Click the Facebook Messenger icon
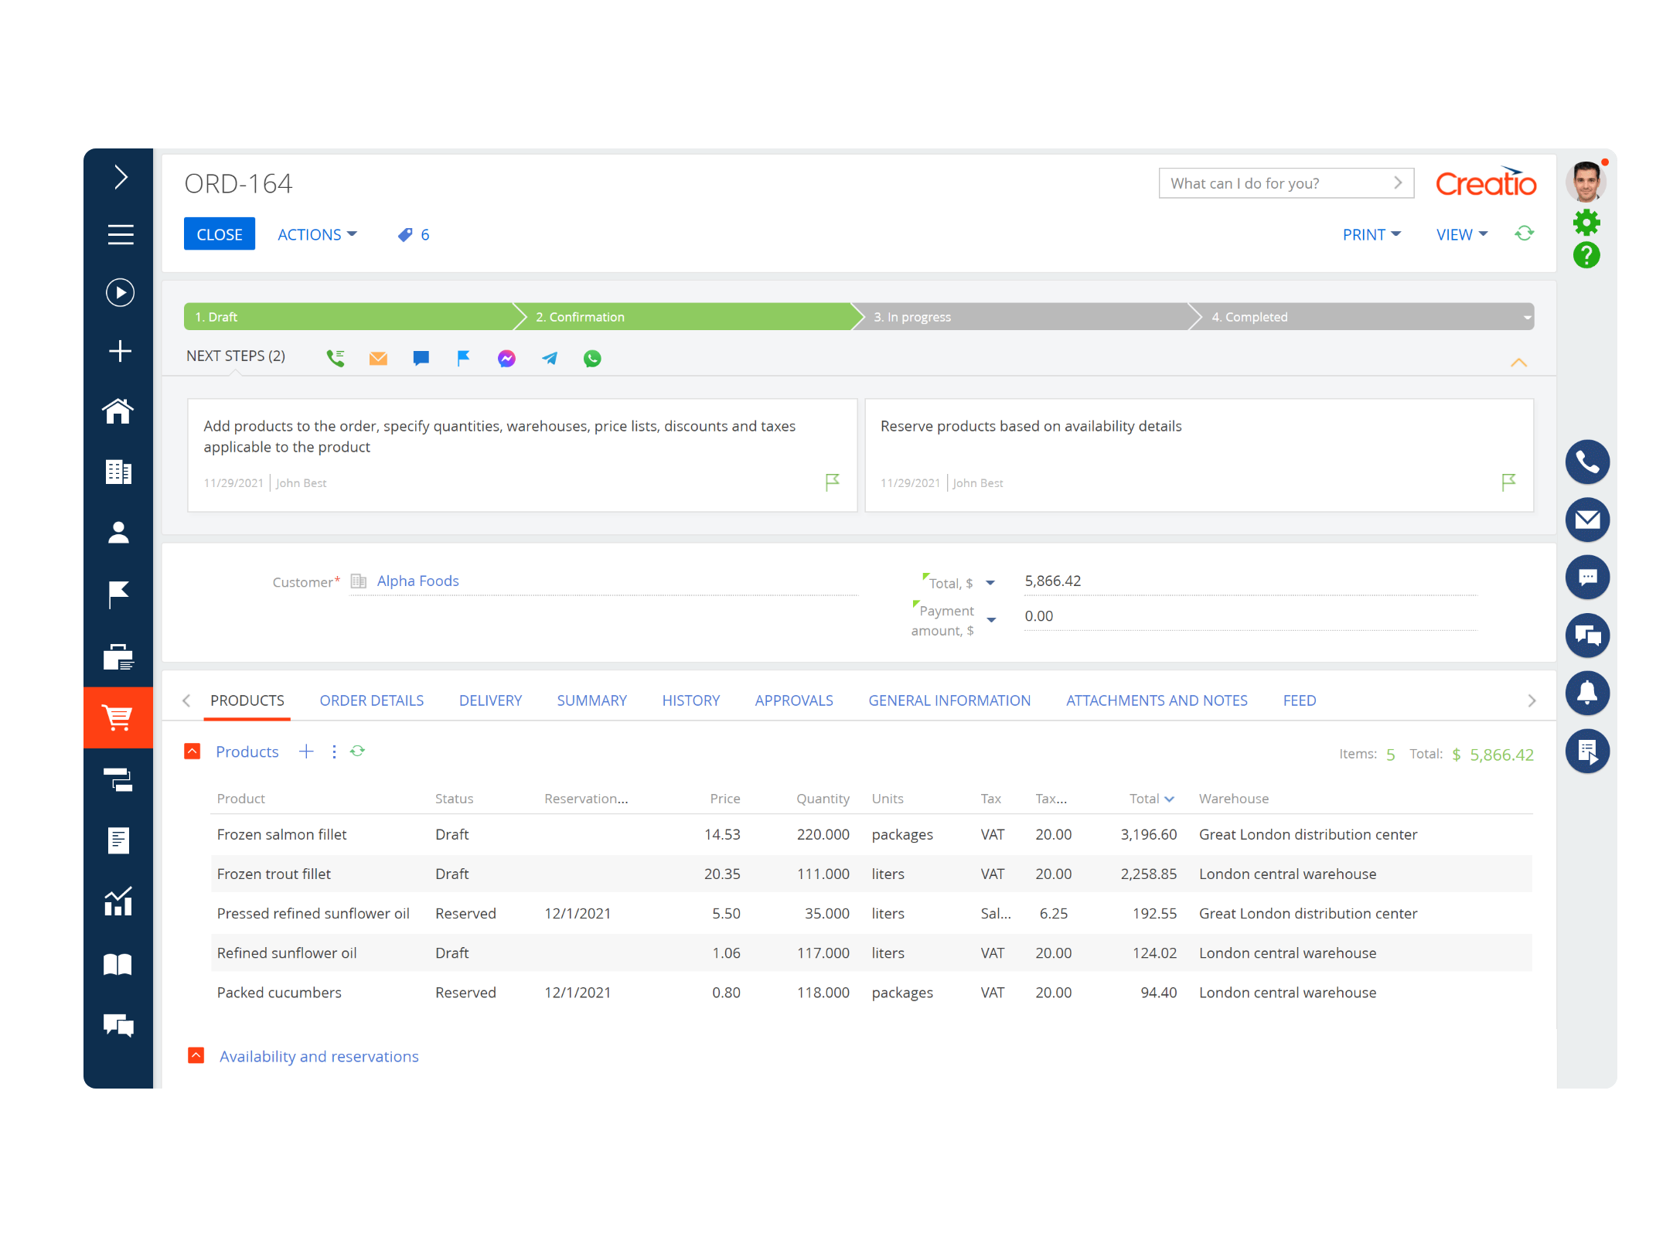Viewport: 1673px width, 1237px height. (x=506, y=358)
